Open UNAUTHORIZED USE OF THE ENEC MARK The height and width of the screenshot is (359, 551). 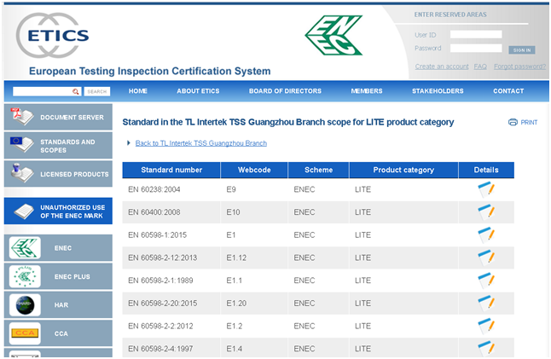tap(58, 211)
